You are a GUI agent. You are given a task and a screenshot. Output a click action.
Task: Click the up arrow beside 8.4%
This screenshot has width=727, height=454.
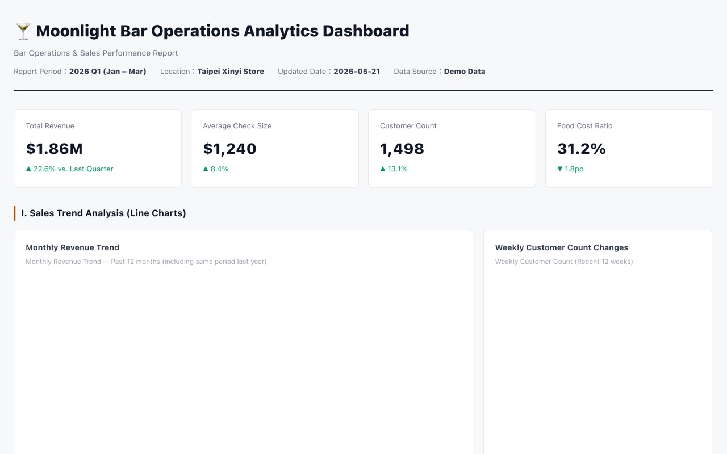click(x=206, y=169)
